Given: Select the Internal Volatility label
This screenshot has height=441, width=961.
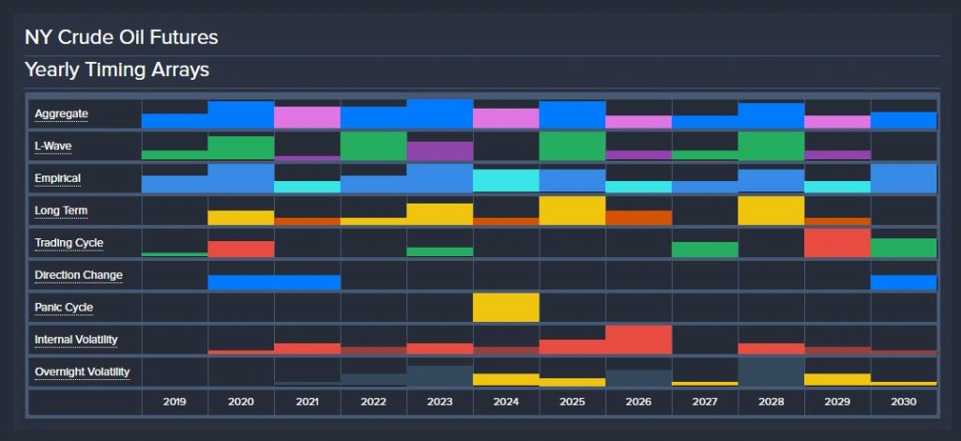Looking at the screenshot, I should 76,340.
